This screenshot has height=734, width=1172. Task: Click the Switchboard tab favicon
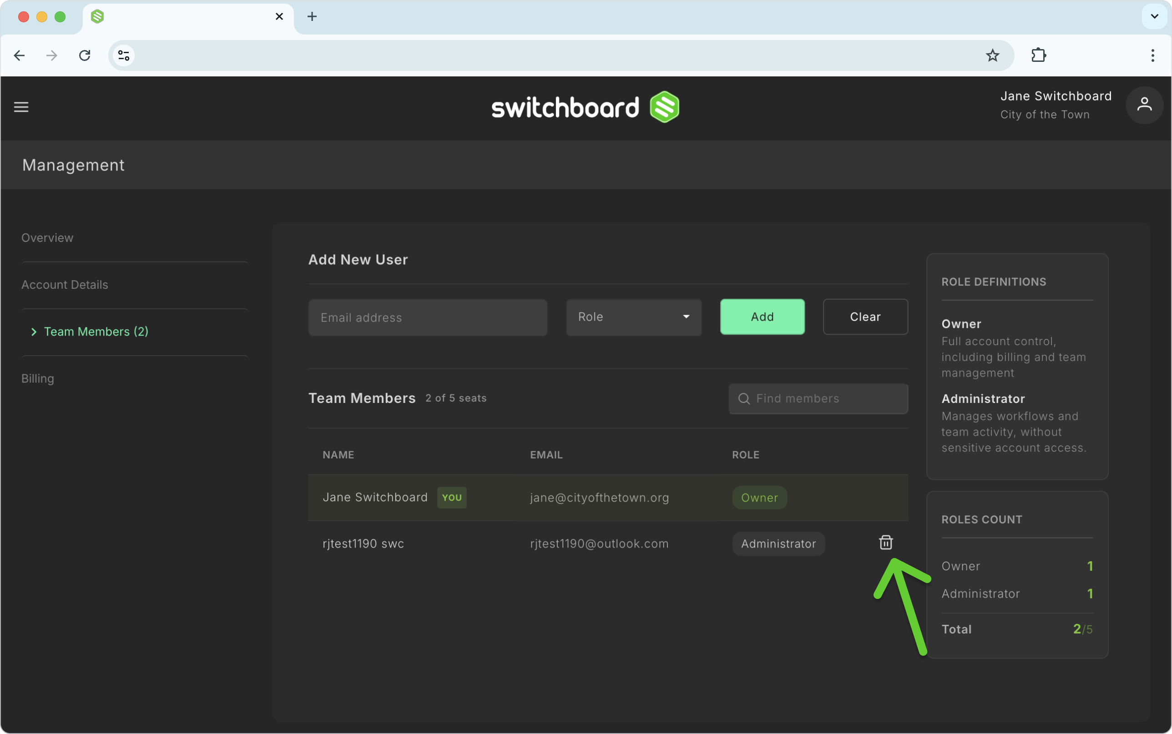[x=97, y=16]
